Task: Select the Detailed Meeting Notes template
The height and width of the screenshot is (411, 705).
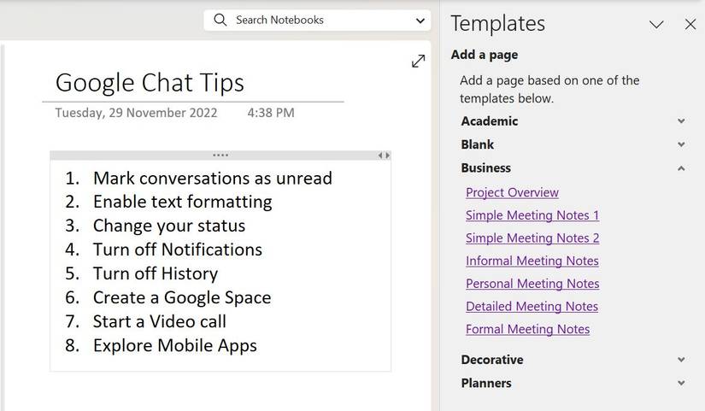Action: coord(532,306)
